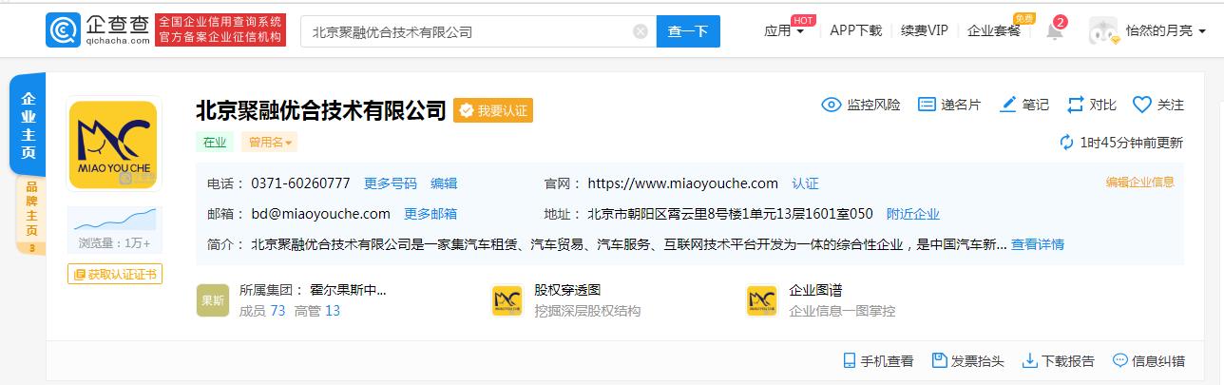This screenshot has height=385, width=1224.
Task: Click the MIAO YOU CHE company logo
Action: click(114, 145)
